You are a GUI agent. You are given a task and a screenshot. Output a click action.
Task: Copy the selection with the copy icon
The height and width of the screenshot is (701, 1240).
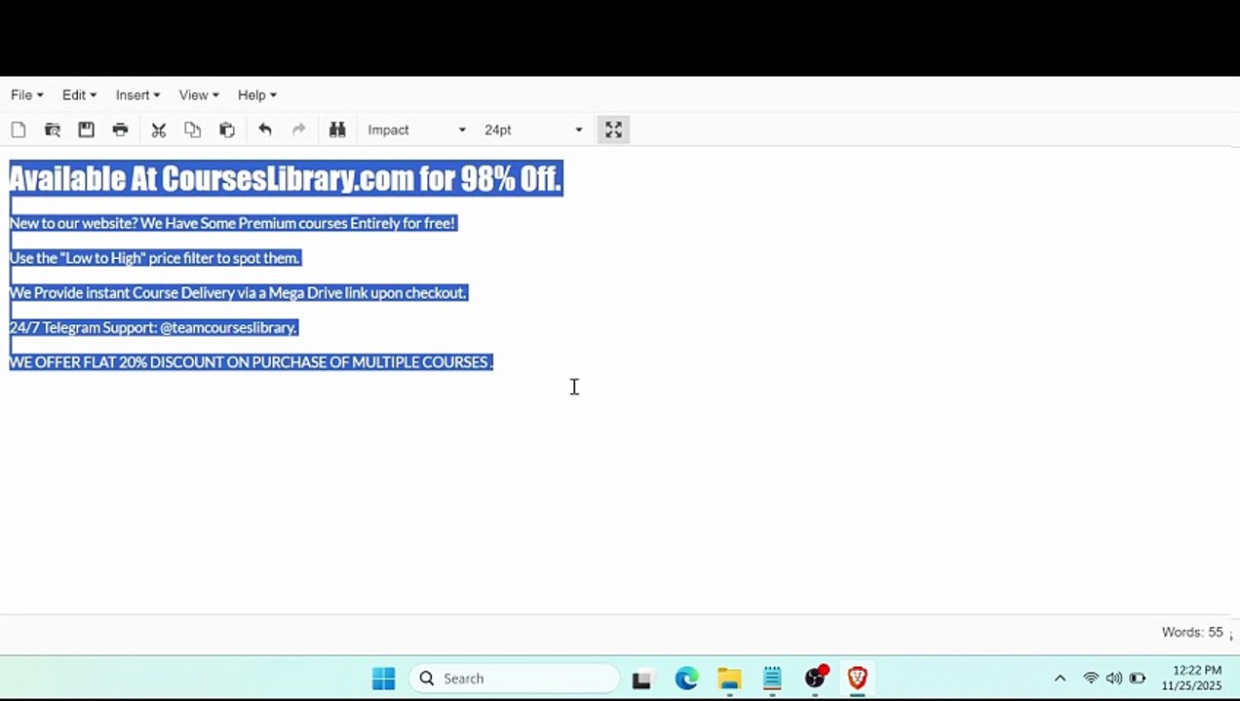(193, 129)
